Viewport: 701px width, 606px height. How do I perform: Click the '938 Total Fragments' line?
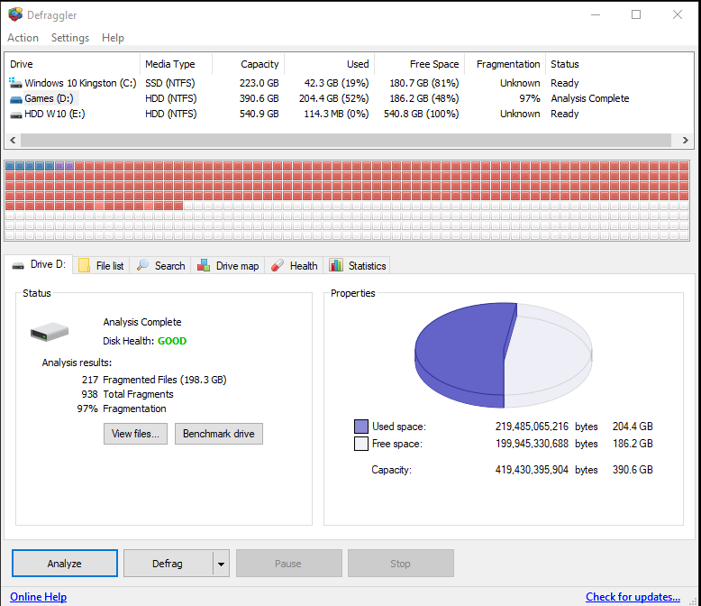[x=127, y=394]
